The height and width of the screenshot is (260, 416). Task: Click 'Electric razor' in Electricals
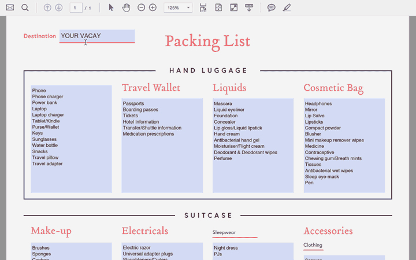pyautogui.click(x=136, y=247)
